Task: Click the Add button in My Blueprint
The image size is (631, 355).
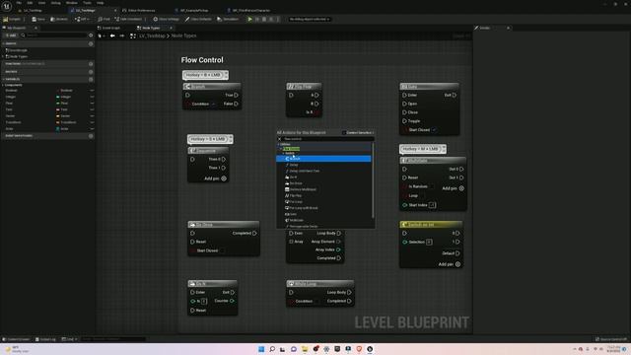Action: click(x=11, y=35)
